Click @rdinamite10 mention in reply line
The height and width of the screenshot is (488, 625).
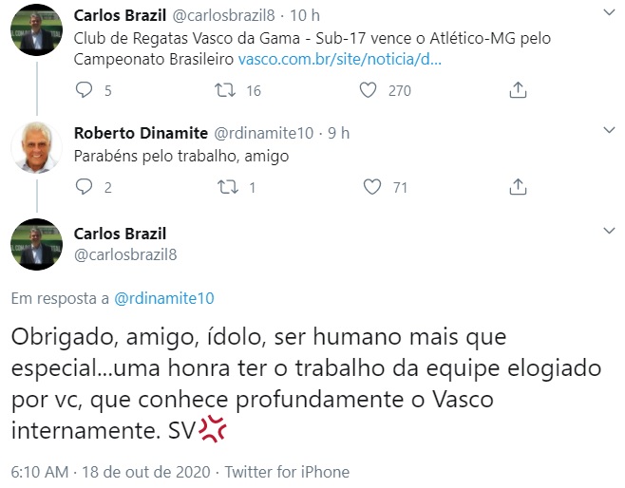[163, 298]
